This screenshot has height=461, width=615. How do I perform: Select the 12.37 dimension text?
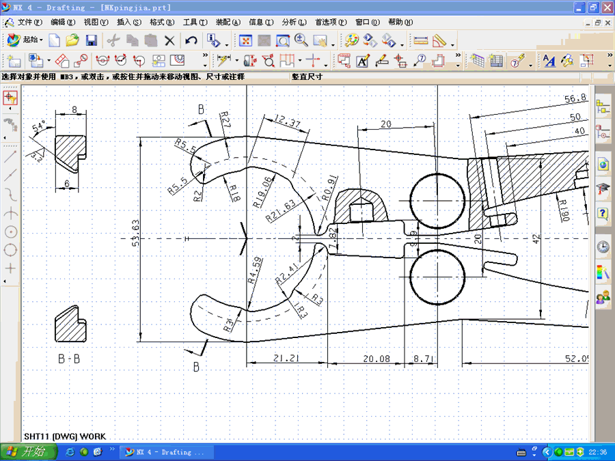[x=288, y=121]
